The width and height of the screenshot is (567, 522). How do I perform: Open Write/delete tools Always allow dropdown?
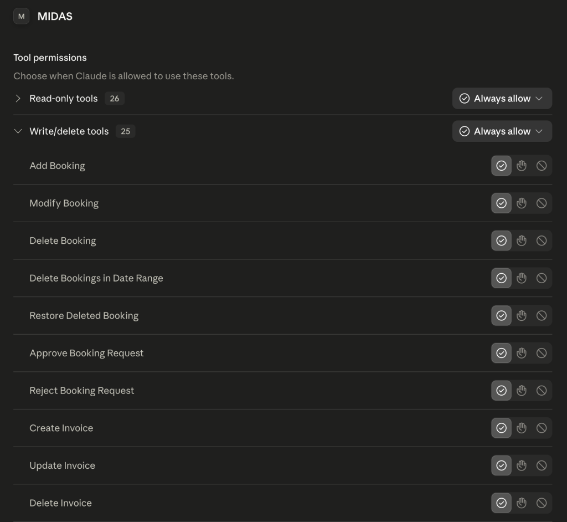click(x=502, y=131)
